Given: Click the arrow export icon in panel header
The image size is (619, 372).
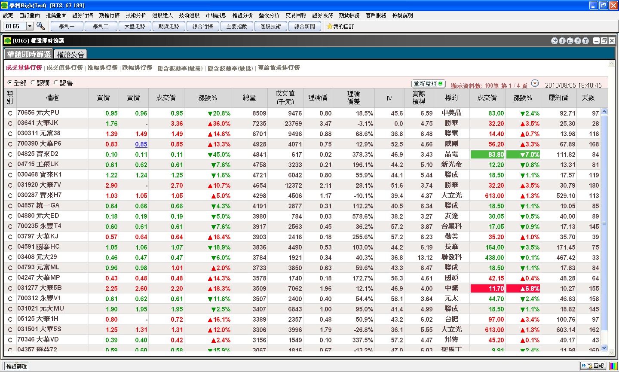Looking at the screenshot, I should 555,41.
